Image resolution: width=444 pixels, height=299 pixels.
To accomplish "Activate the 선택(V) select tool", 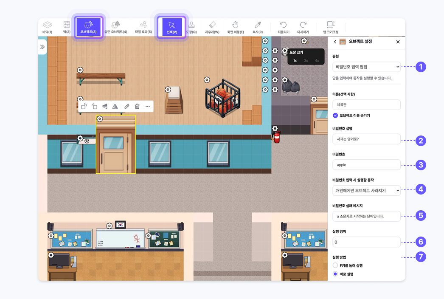I will (x=171, y=27).
